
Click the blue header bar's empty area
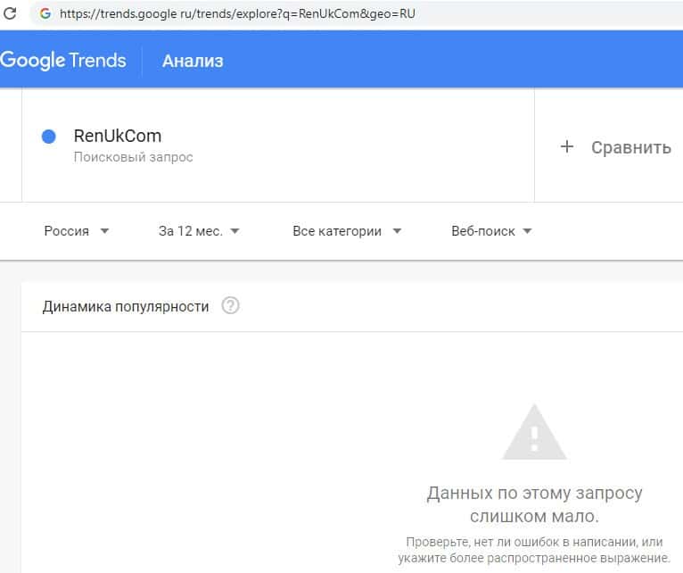446,61
